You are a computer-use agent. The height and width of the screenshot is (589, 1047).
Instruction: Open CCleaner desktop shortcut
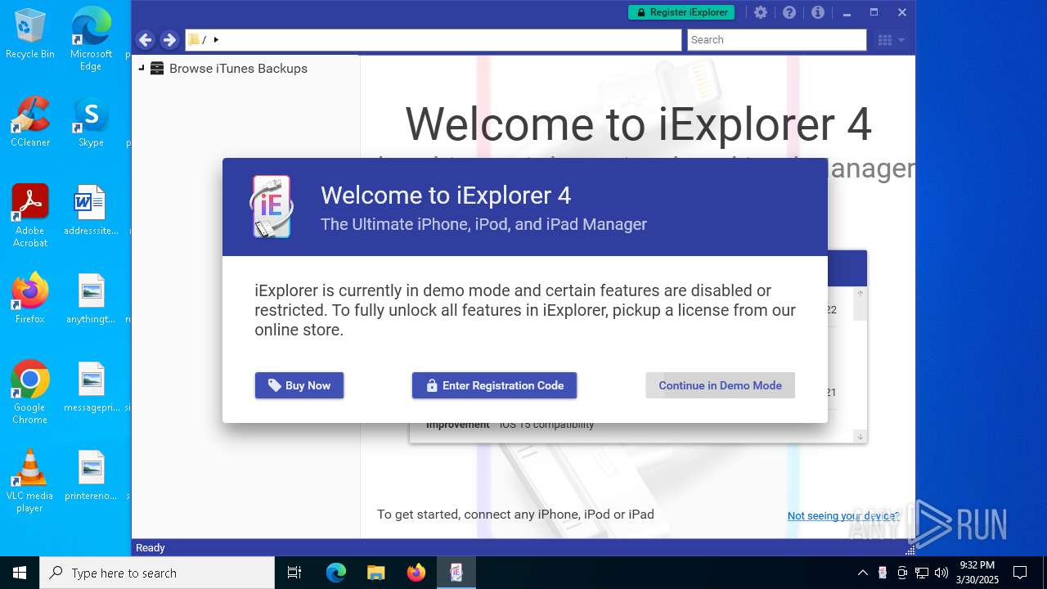click(x=30, y=122)
